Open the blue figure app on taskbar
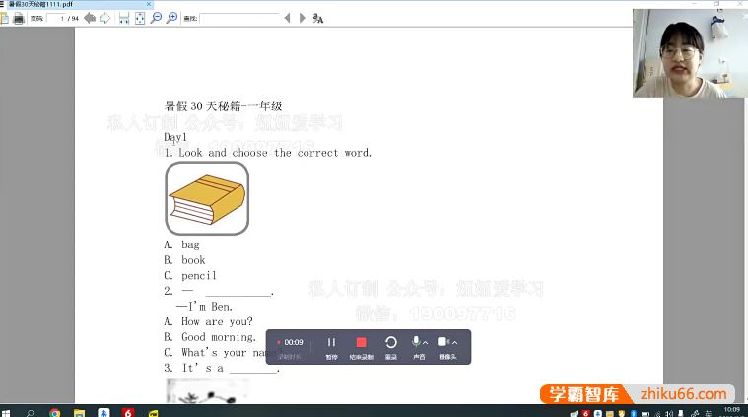Viewport: 748px width, 417px height. coord(103,413)
